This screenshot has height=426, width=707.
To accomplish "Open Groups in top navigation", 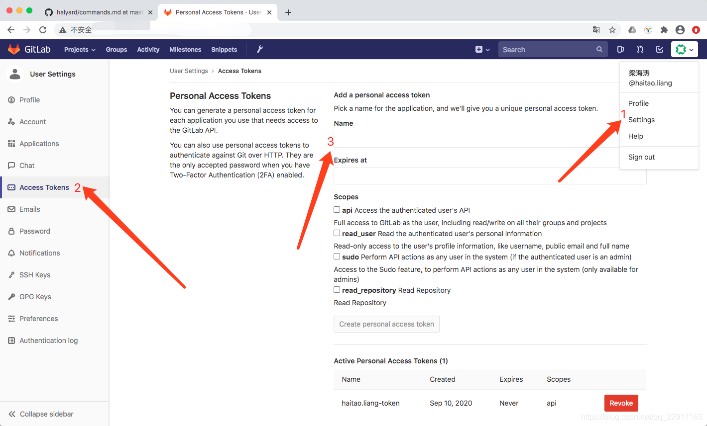I will pyautogui.click(x=117, y=50).
